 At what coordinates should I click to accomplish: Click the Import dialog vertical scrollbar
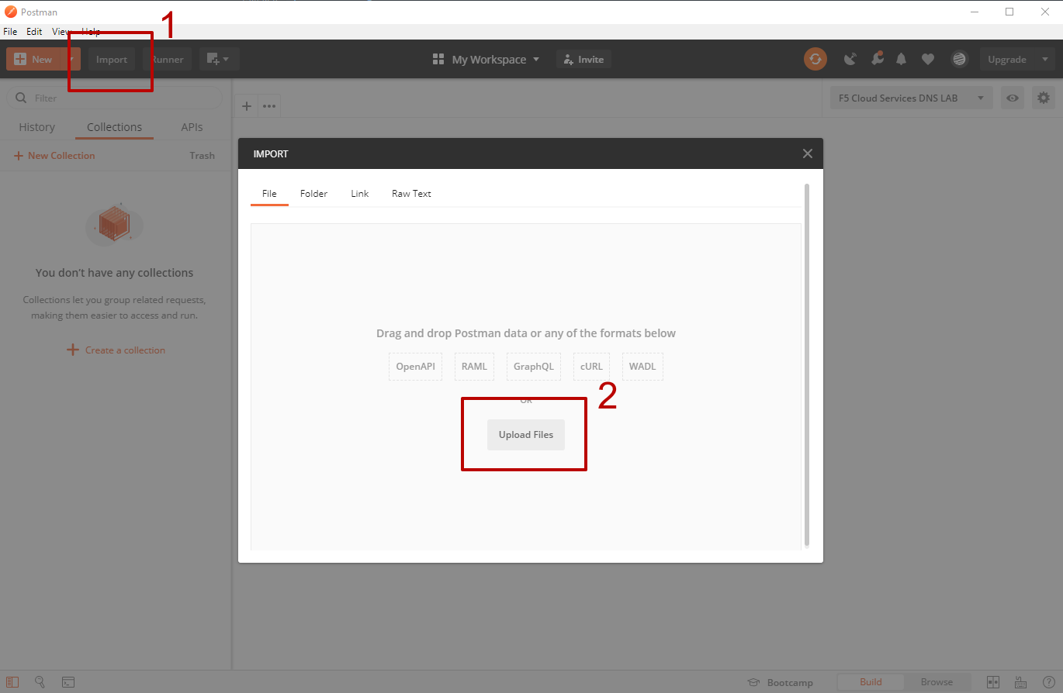(x=807, y=364)
